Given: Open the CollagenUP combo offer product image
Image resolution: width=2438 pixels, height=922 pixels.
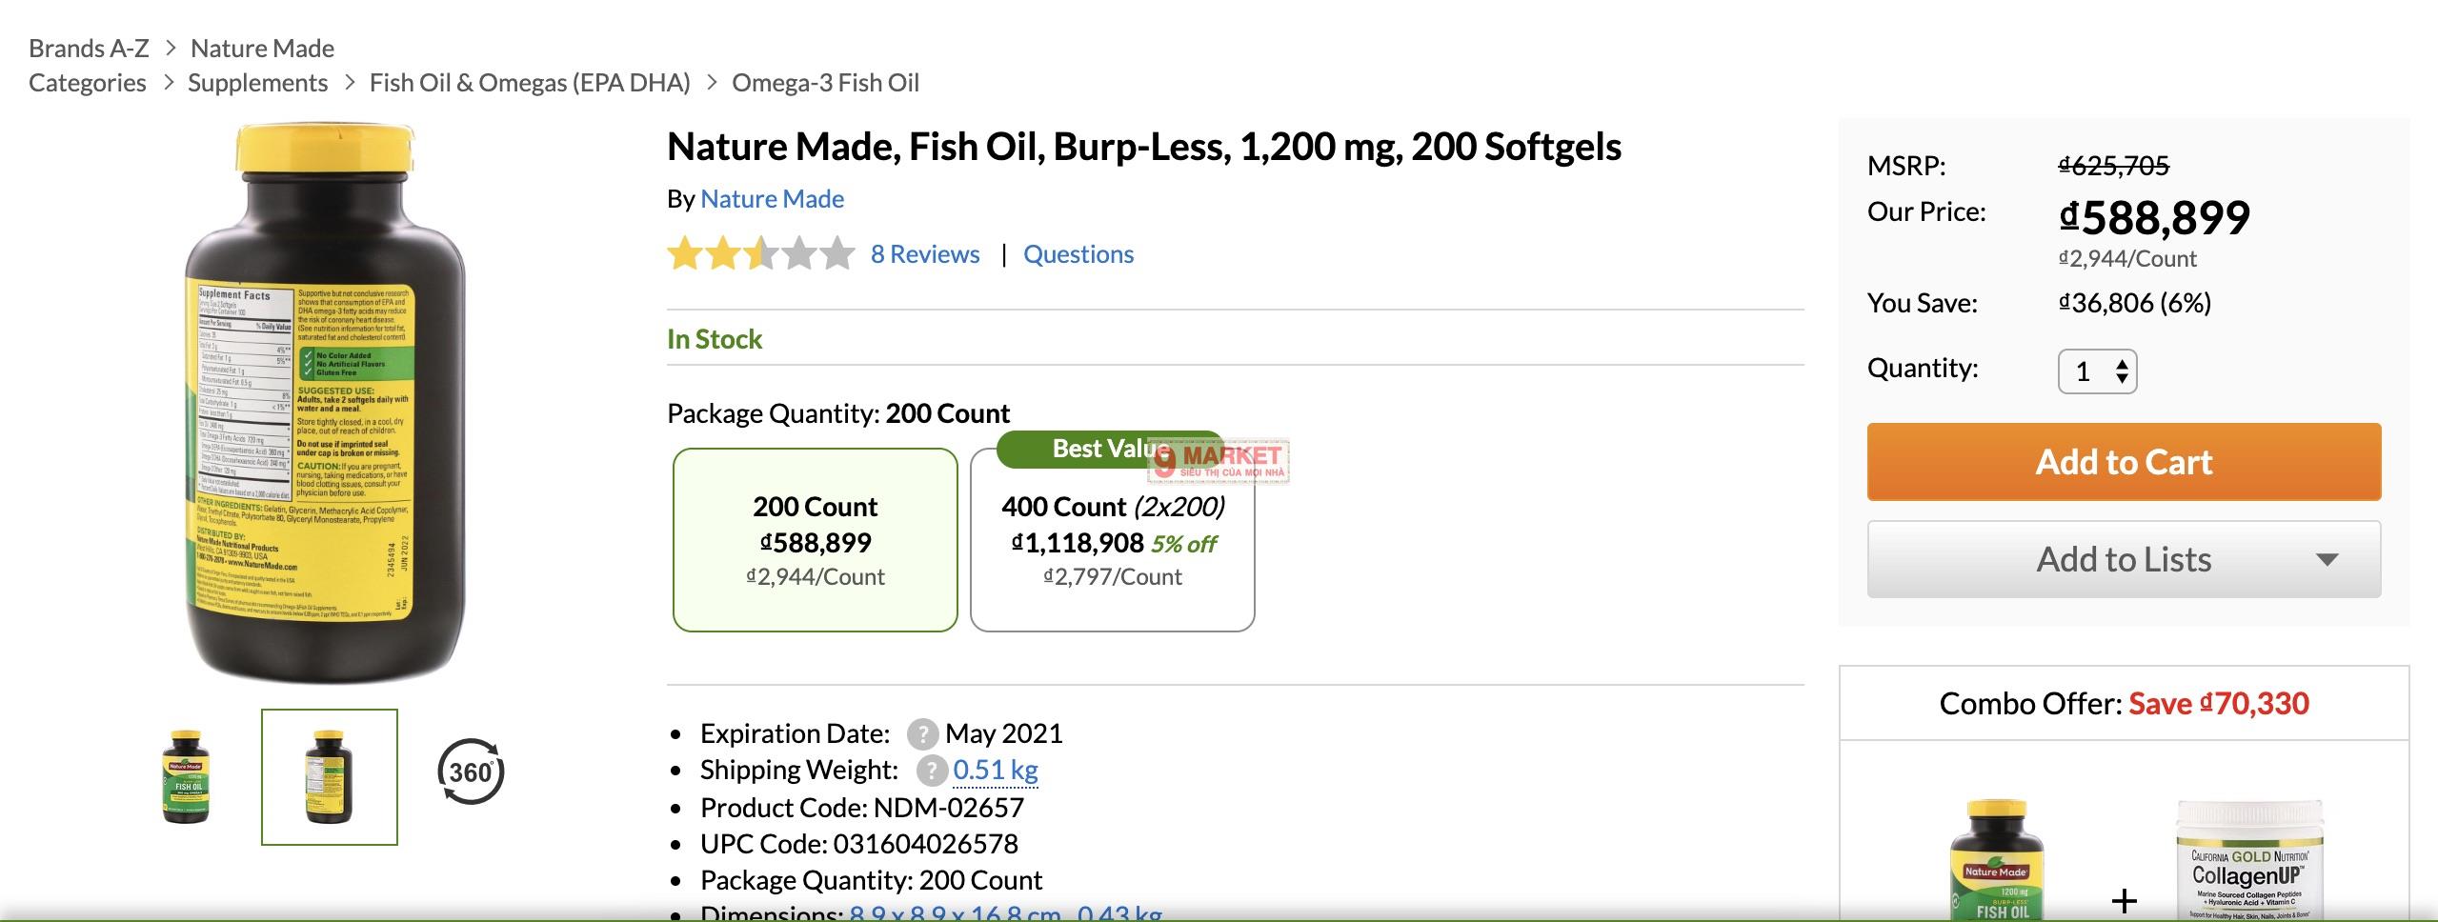Looking at the screenshot, I should [x=2249, y=862].
